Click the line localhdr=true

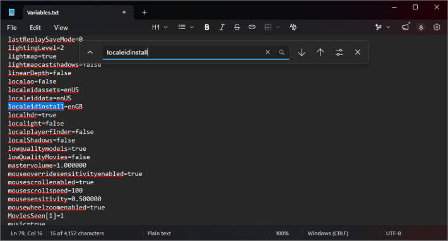pos(32,115)
